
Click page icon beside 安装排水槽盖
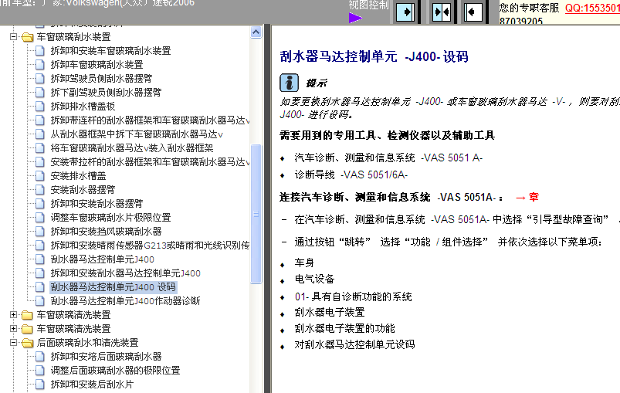tap(40, 176)
